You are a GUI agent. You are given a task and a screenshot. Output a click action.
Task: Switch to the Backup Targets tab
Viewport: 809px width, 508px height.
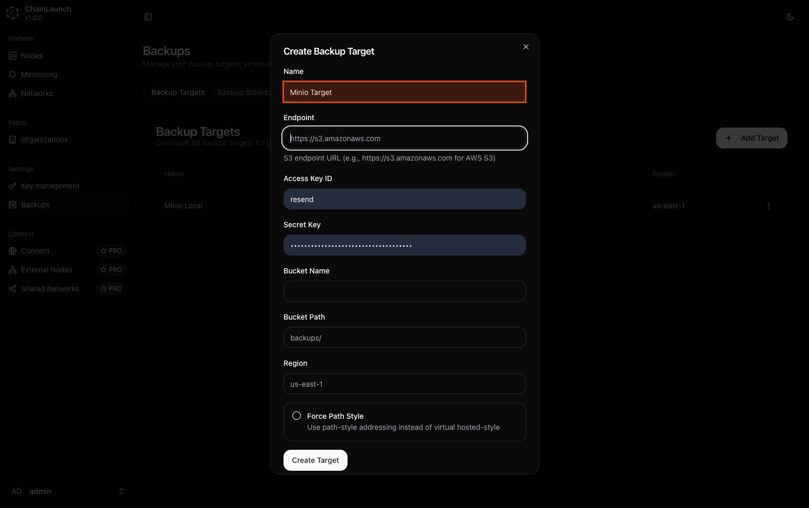178,92
